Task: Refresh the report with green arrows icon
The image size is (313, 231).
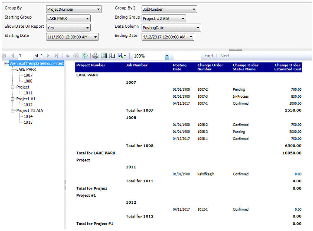Action: coord(84,55)
